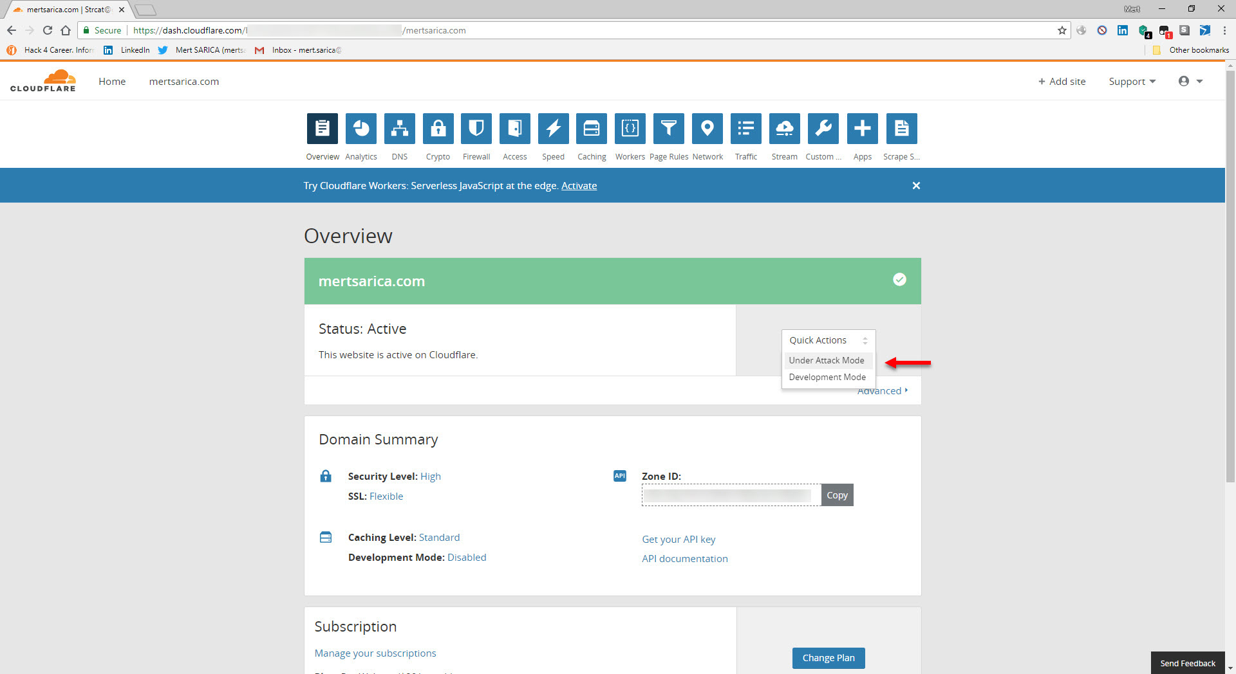
Task: Open the Mert SARICA Twitter bookmark
Action: pos(201,50)
